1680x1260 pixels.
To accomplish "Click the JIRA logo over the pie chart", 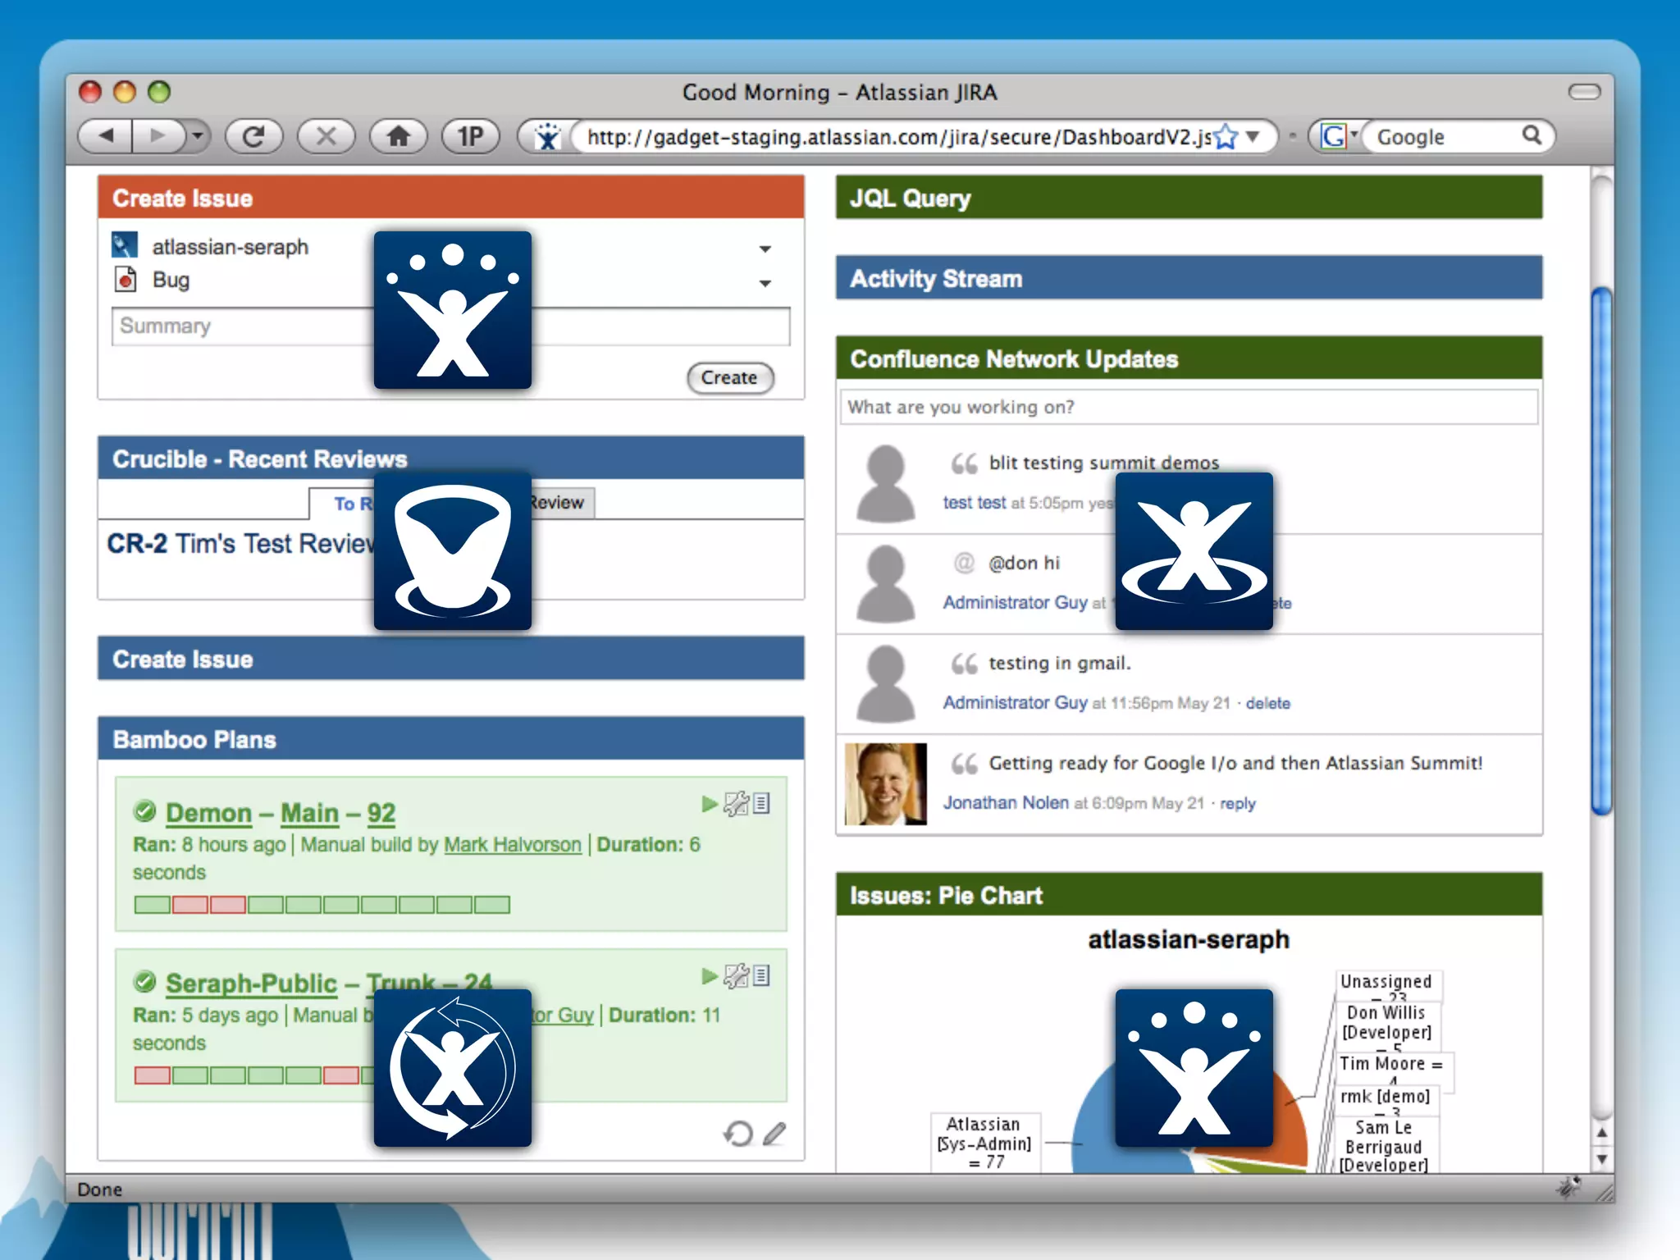I will coord(1194,1068).
